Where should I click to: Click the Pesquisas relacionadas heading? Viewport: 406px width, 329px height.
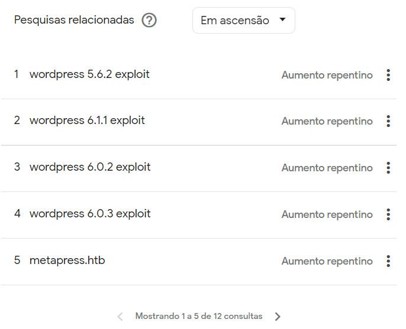click(x=74, y=20)
